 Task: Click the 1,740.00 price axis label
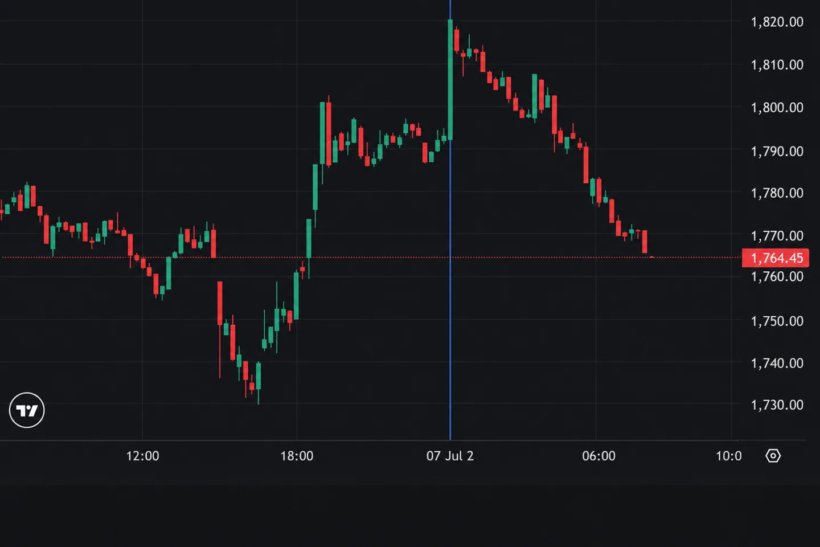pos(777,364)
